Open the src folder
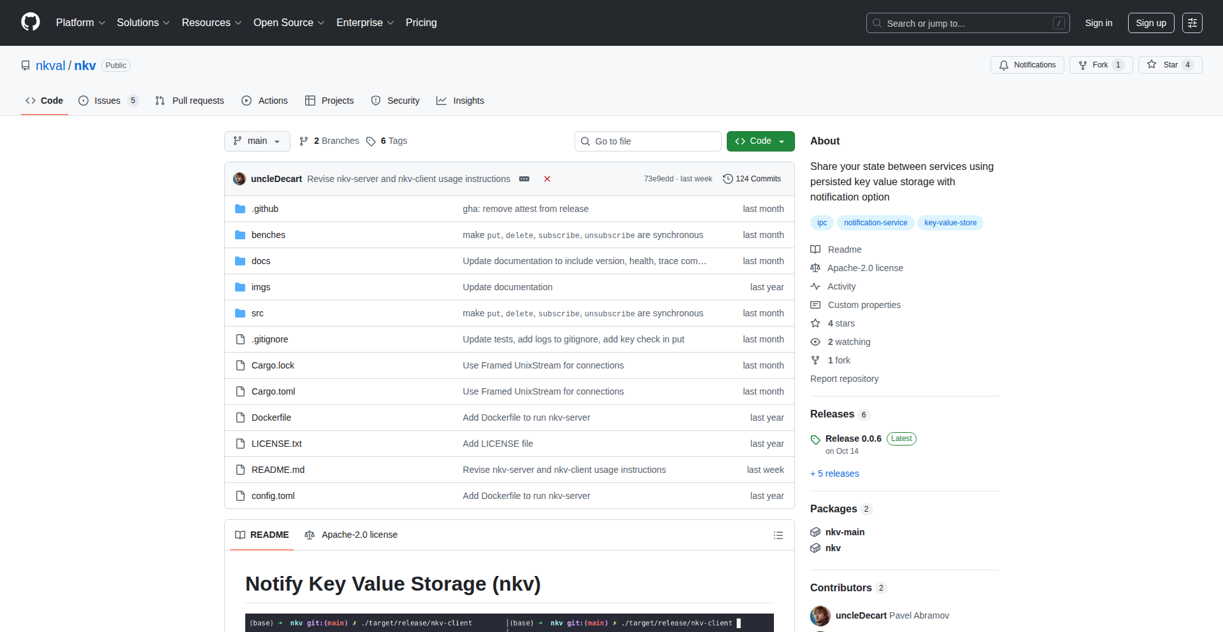 tap(257, 313)
